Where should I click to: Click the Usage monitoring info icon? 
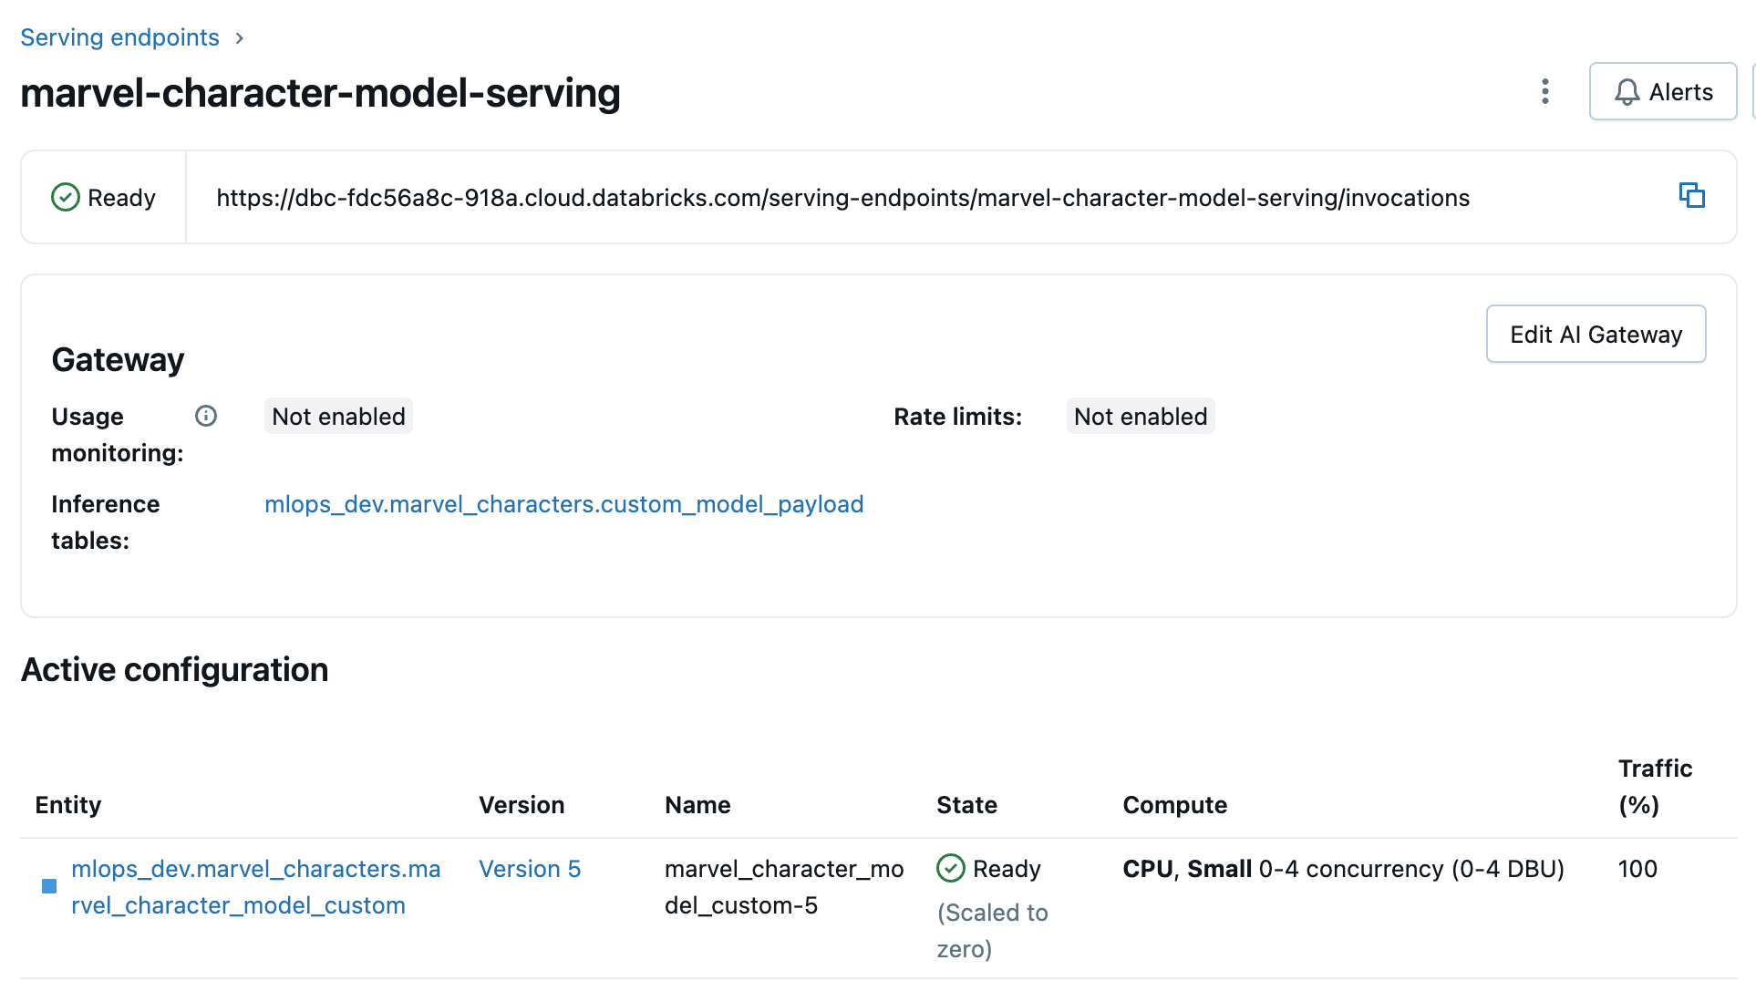[206, 416]
